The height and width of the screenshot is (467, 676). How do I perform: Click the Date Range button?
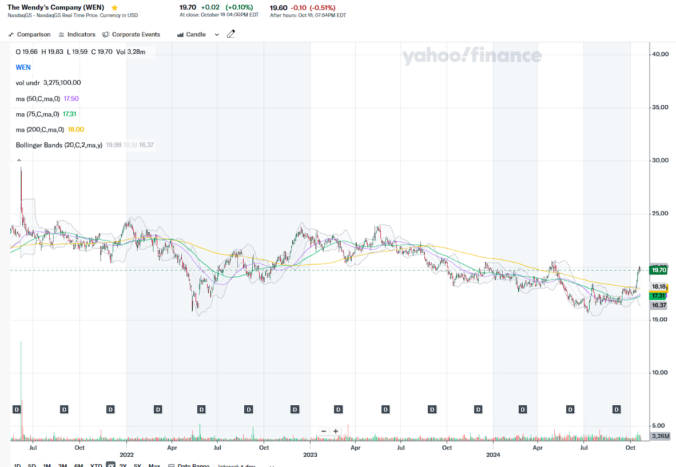point(189,465)
